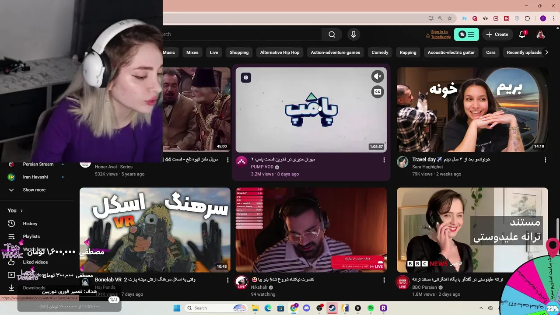
Task: Start voice search with the microphone icon
Action: [353, 35]
